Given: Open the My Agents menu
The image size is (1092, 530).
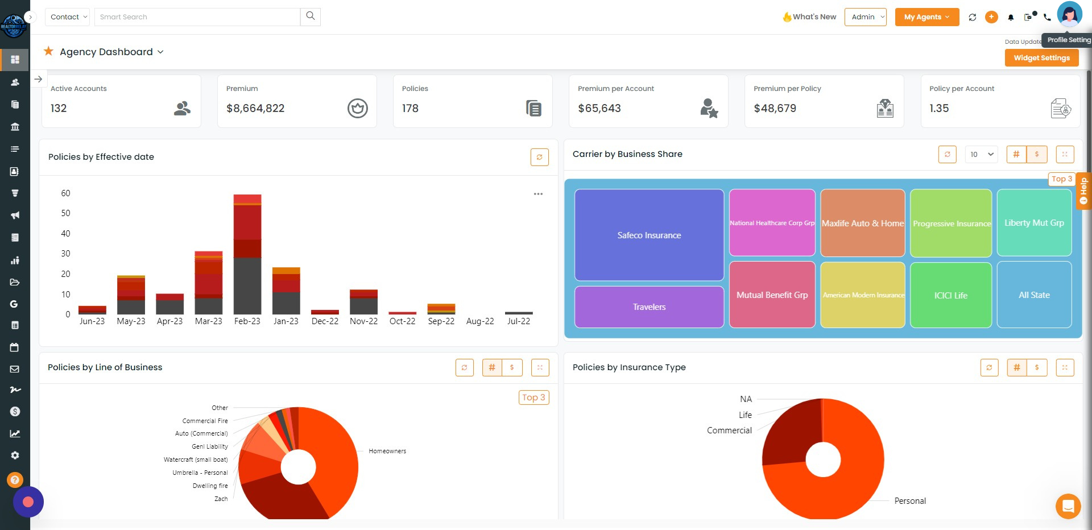Looking at the screenshot, I should click(x=926, y=17).
